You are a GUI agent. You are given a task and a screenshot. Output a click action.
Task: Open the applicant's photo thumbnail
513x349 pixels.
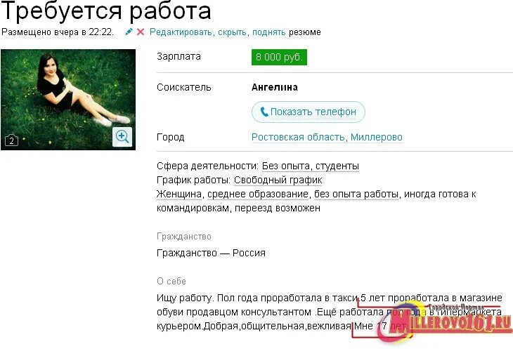click(68, 100)
